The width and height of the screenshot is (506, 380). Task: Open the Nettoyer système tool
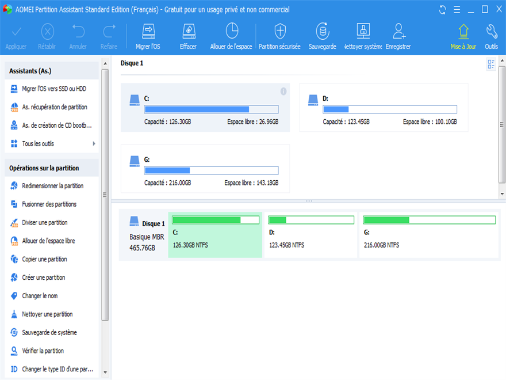tap(363, 37)
